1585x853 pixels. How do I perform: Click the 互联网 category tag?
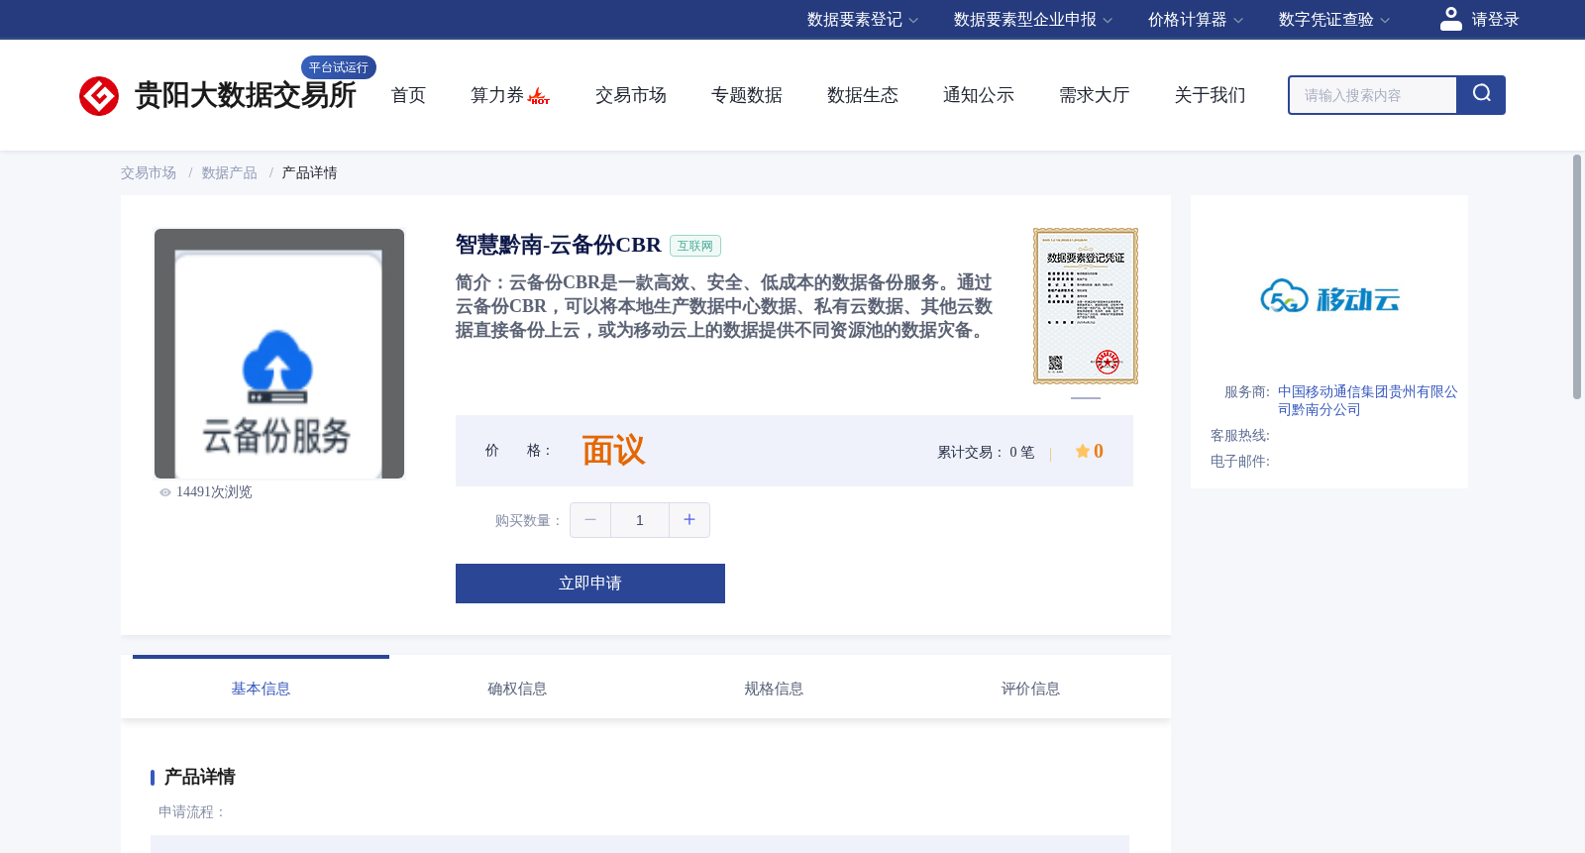695,246
